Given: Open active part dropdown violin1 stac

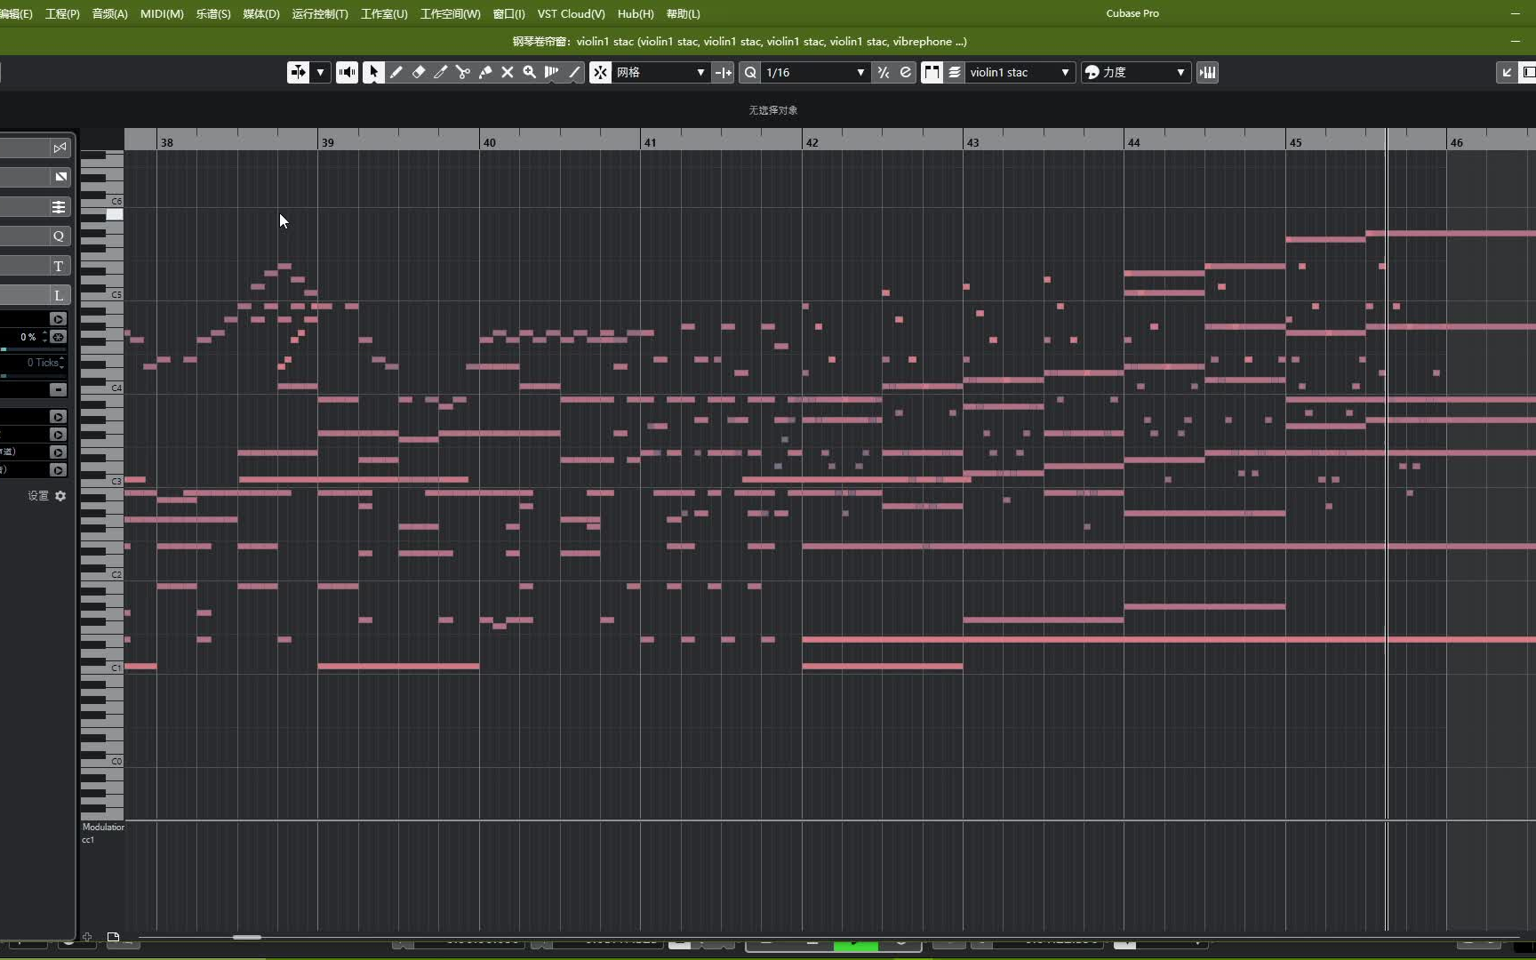Looking at the screenshot, I should coord(1020,72).
